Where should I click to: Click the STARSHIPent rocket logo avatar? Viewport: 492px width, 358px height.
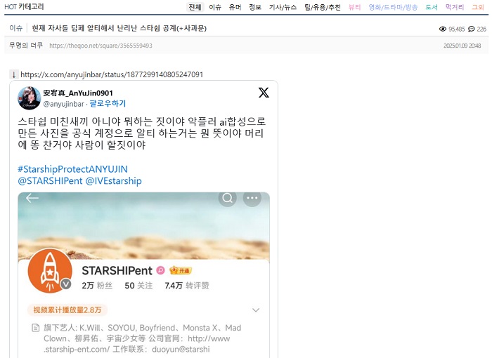50,270
